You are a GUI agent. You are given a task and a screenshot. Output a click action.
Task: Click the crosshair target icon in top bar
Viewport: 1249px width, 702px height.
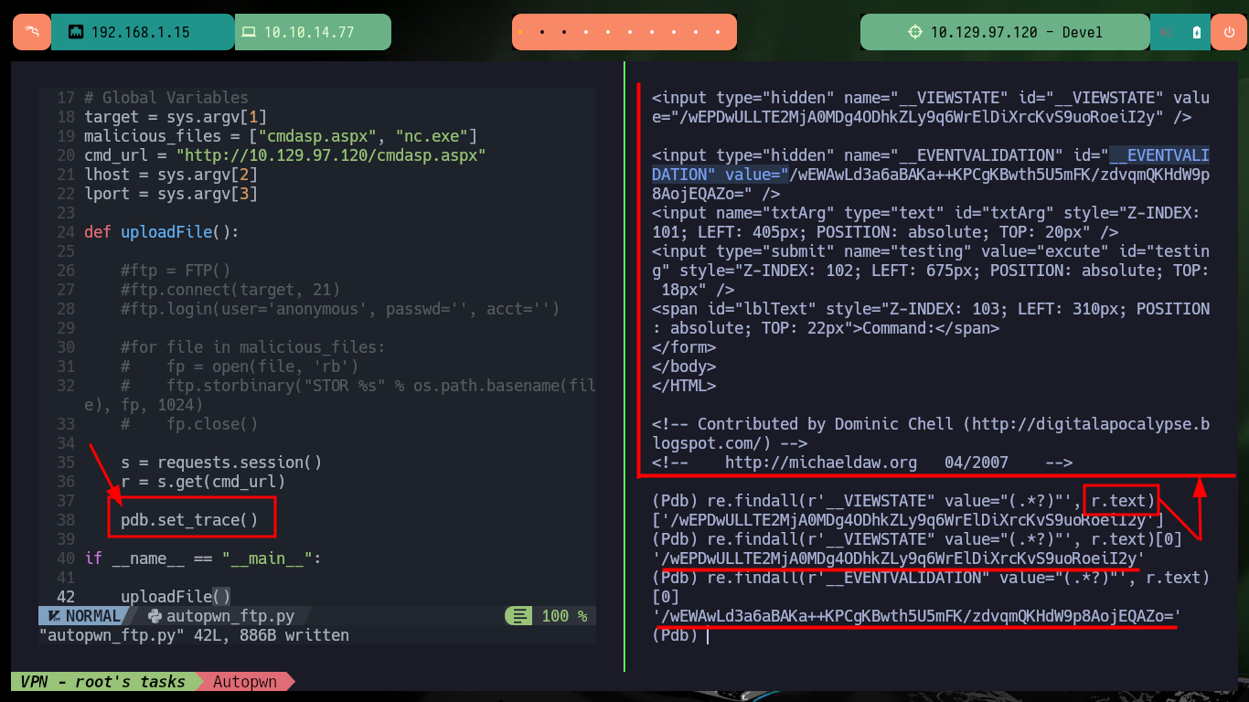[x=915, y=32]
